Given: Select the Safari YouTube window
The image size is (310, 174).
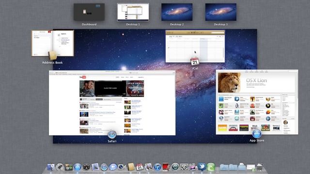Looking at the screenshot, I should (x=112, y=103).
